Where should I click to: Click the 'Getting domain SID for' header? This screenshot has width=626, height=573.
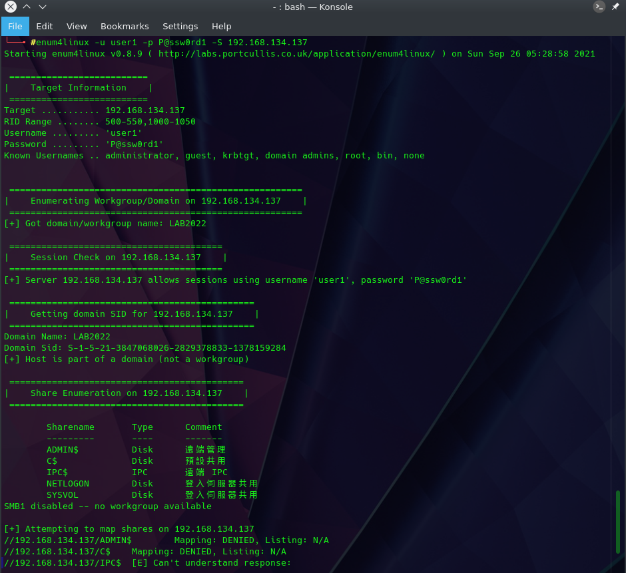(132, 313)
